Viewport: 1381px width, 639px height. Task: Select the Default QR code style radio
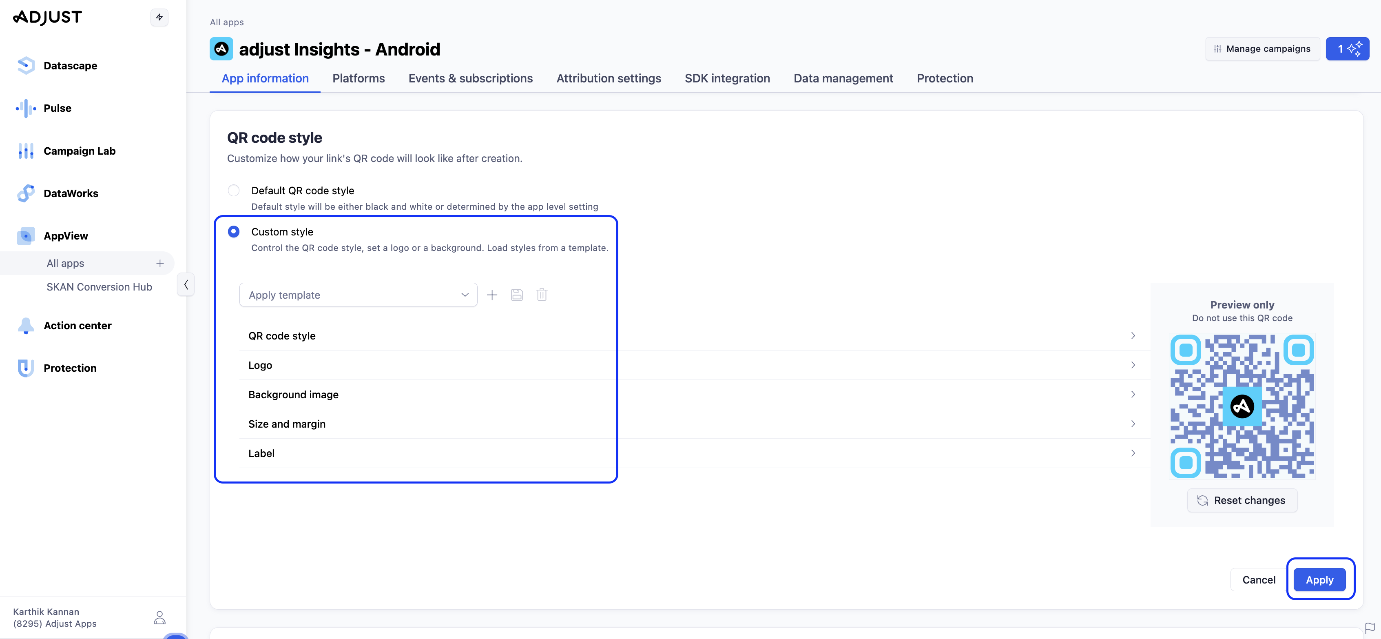click(233, 191)
